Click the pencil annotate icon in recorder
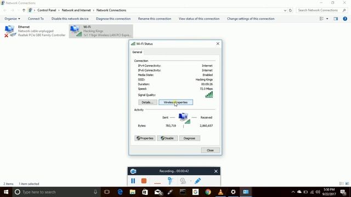The height and width of the screenshot is (197, 351). 197,181
